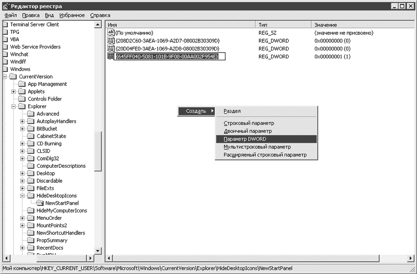Click the Registry Editor title bar icon
This screenshot has width=417, height=274.
(5, 6)
